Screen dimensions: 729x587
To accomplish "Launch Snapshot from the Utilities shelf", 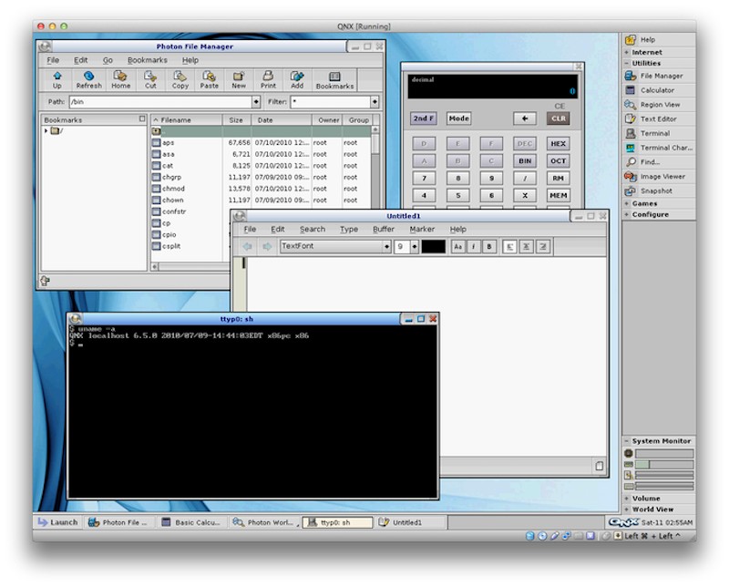I will pyautogui.click(x=655, y=191).
